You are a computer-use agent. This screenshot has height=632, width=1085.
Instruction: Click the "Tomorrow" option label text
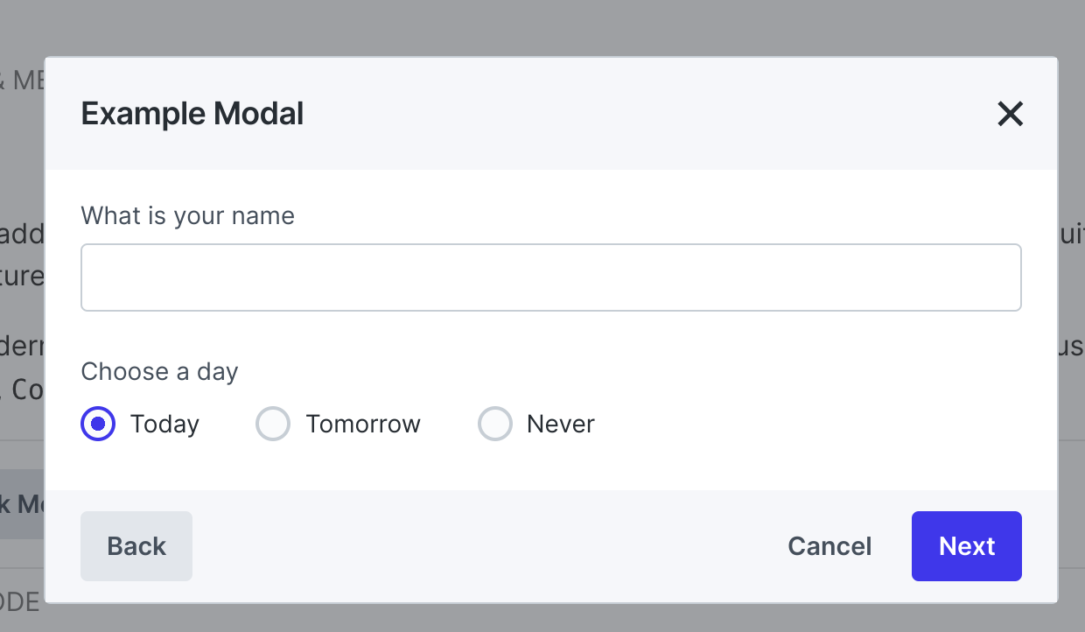tap(363, 425)
